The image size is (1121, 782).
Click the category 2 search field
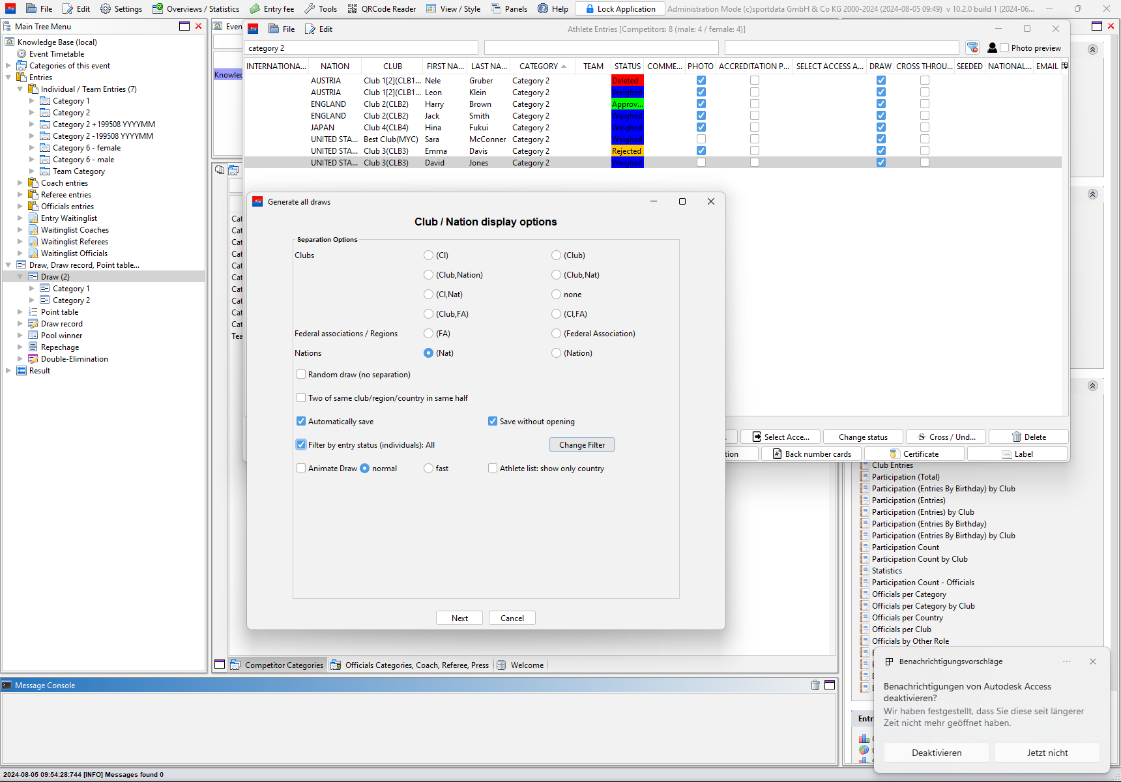pos(361,48)
